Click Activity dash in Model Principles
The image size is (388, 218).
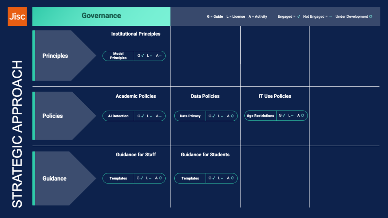[160, 56]
